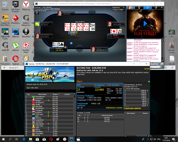Image resolution: width=178 pixels, height=142 pixels.
Task: Click the AUTISPOSTI player avatar at table
Action: click(37, 36)
